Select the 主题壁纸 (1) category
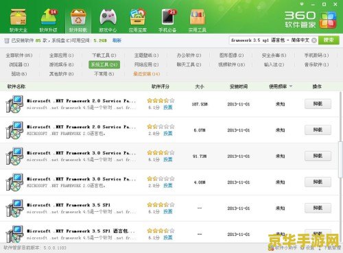 [146, 56]
